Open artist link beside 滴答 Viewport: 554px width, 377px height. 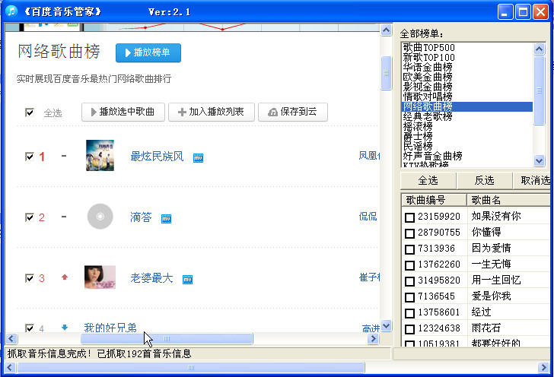368,217
